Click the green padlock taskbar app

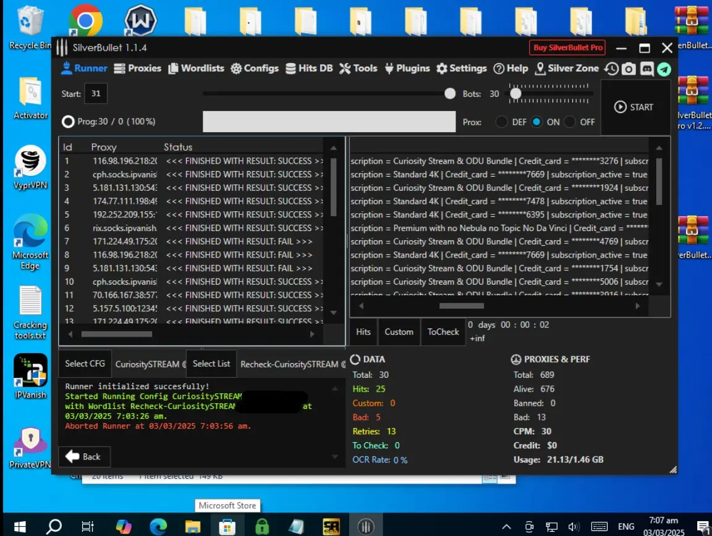pyautogui.click(x=261, y=527)
